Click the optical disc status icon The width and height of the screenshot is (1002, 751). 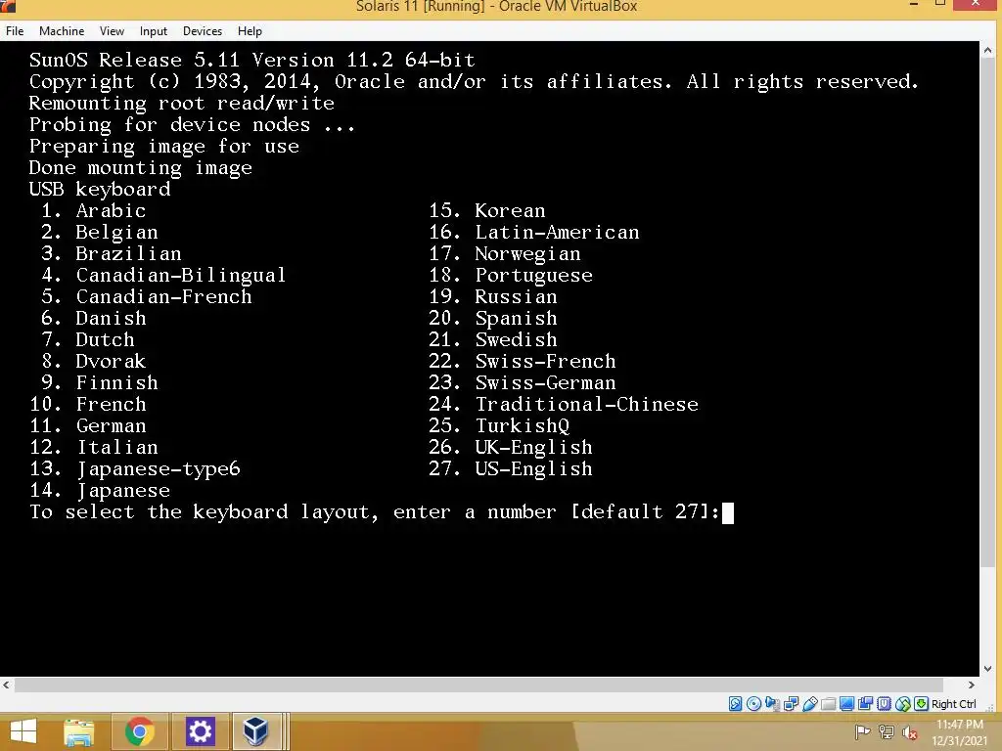click(754, 704)
